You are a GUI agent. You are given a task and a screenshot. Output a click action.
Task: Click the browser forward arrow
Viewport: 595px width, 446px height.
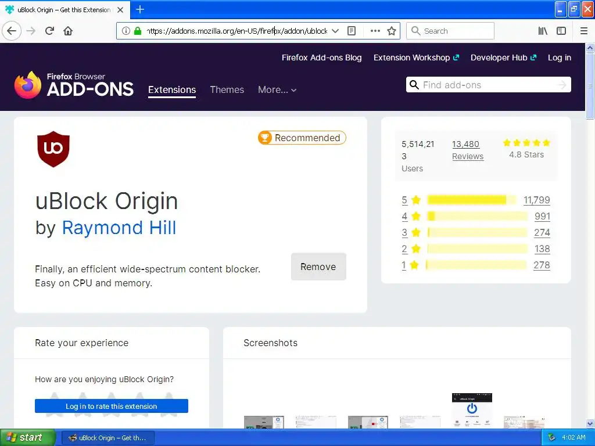31,31
